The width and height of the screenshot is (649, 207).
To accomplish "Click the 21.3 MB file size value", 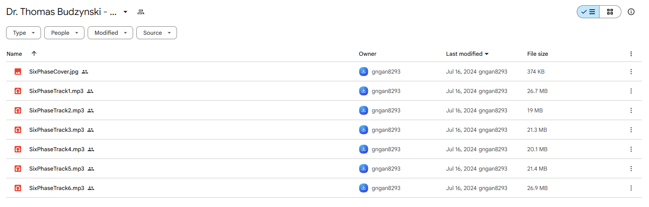I will (537, 130).
